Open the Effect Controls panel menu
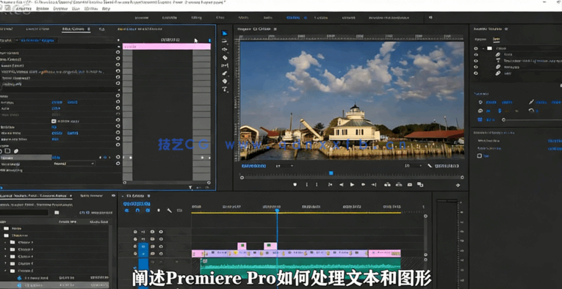562x289 pixels. pyautogui.click(x=89, y=29)
